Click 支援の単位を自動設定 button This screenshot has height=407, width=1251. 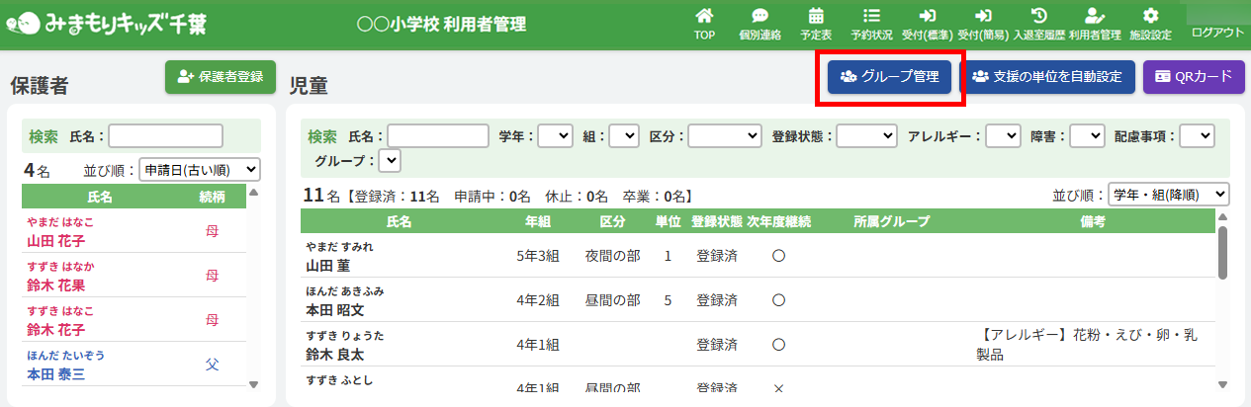tap(1047, 77)
